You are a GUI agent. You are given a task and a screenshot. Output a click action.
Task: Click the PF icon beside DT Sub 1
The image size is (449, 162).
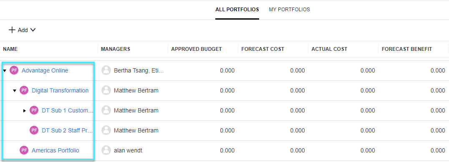tap(34, 110)
